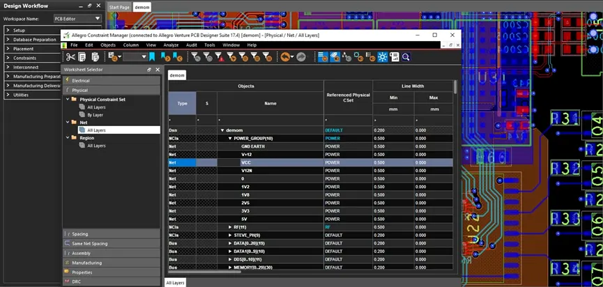Click the orange Undo arrow icon
Viewport: 603px width, 287px height.
click(285, 56)
